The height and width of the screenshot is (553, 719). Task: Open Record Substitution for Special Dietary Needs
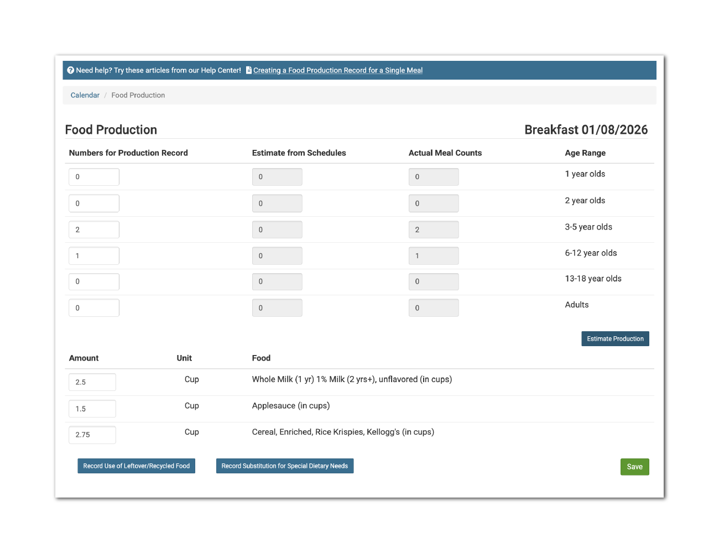[284, 466]
